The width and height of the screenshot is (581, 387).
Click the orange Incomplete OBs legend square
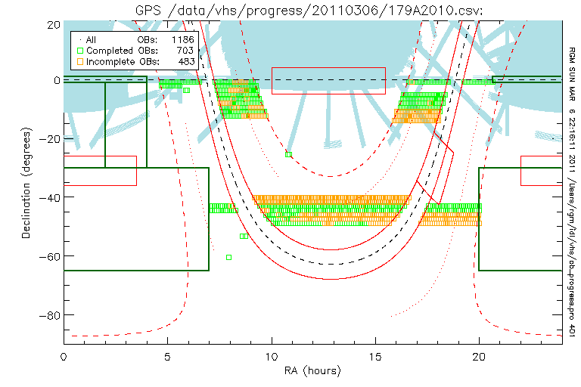[79, 61]
